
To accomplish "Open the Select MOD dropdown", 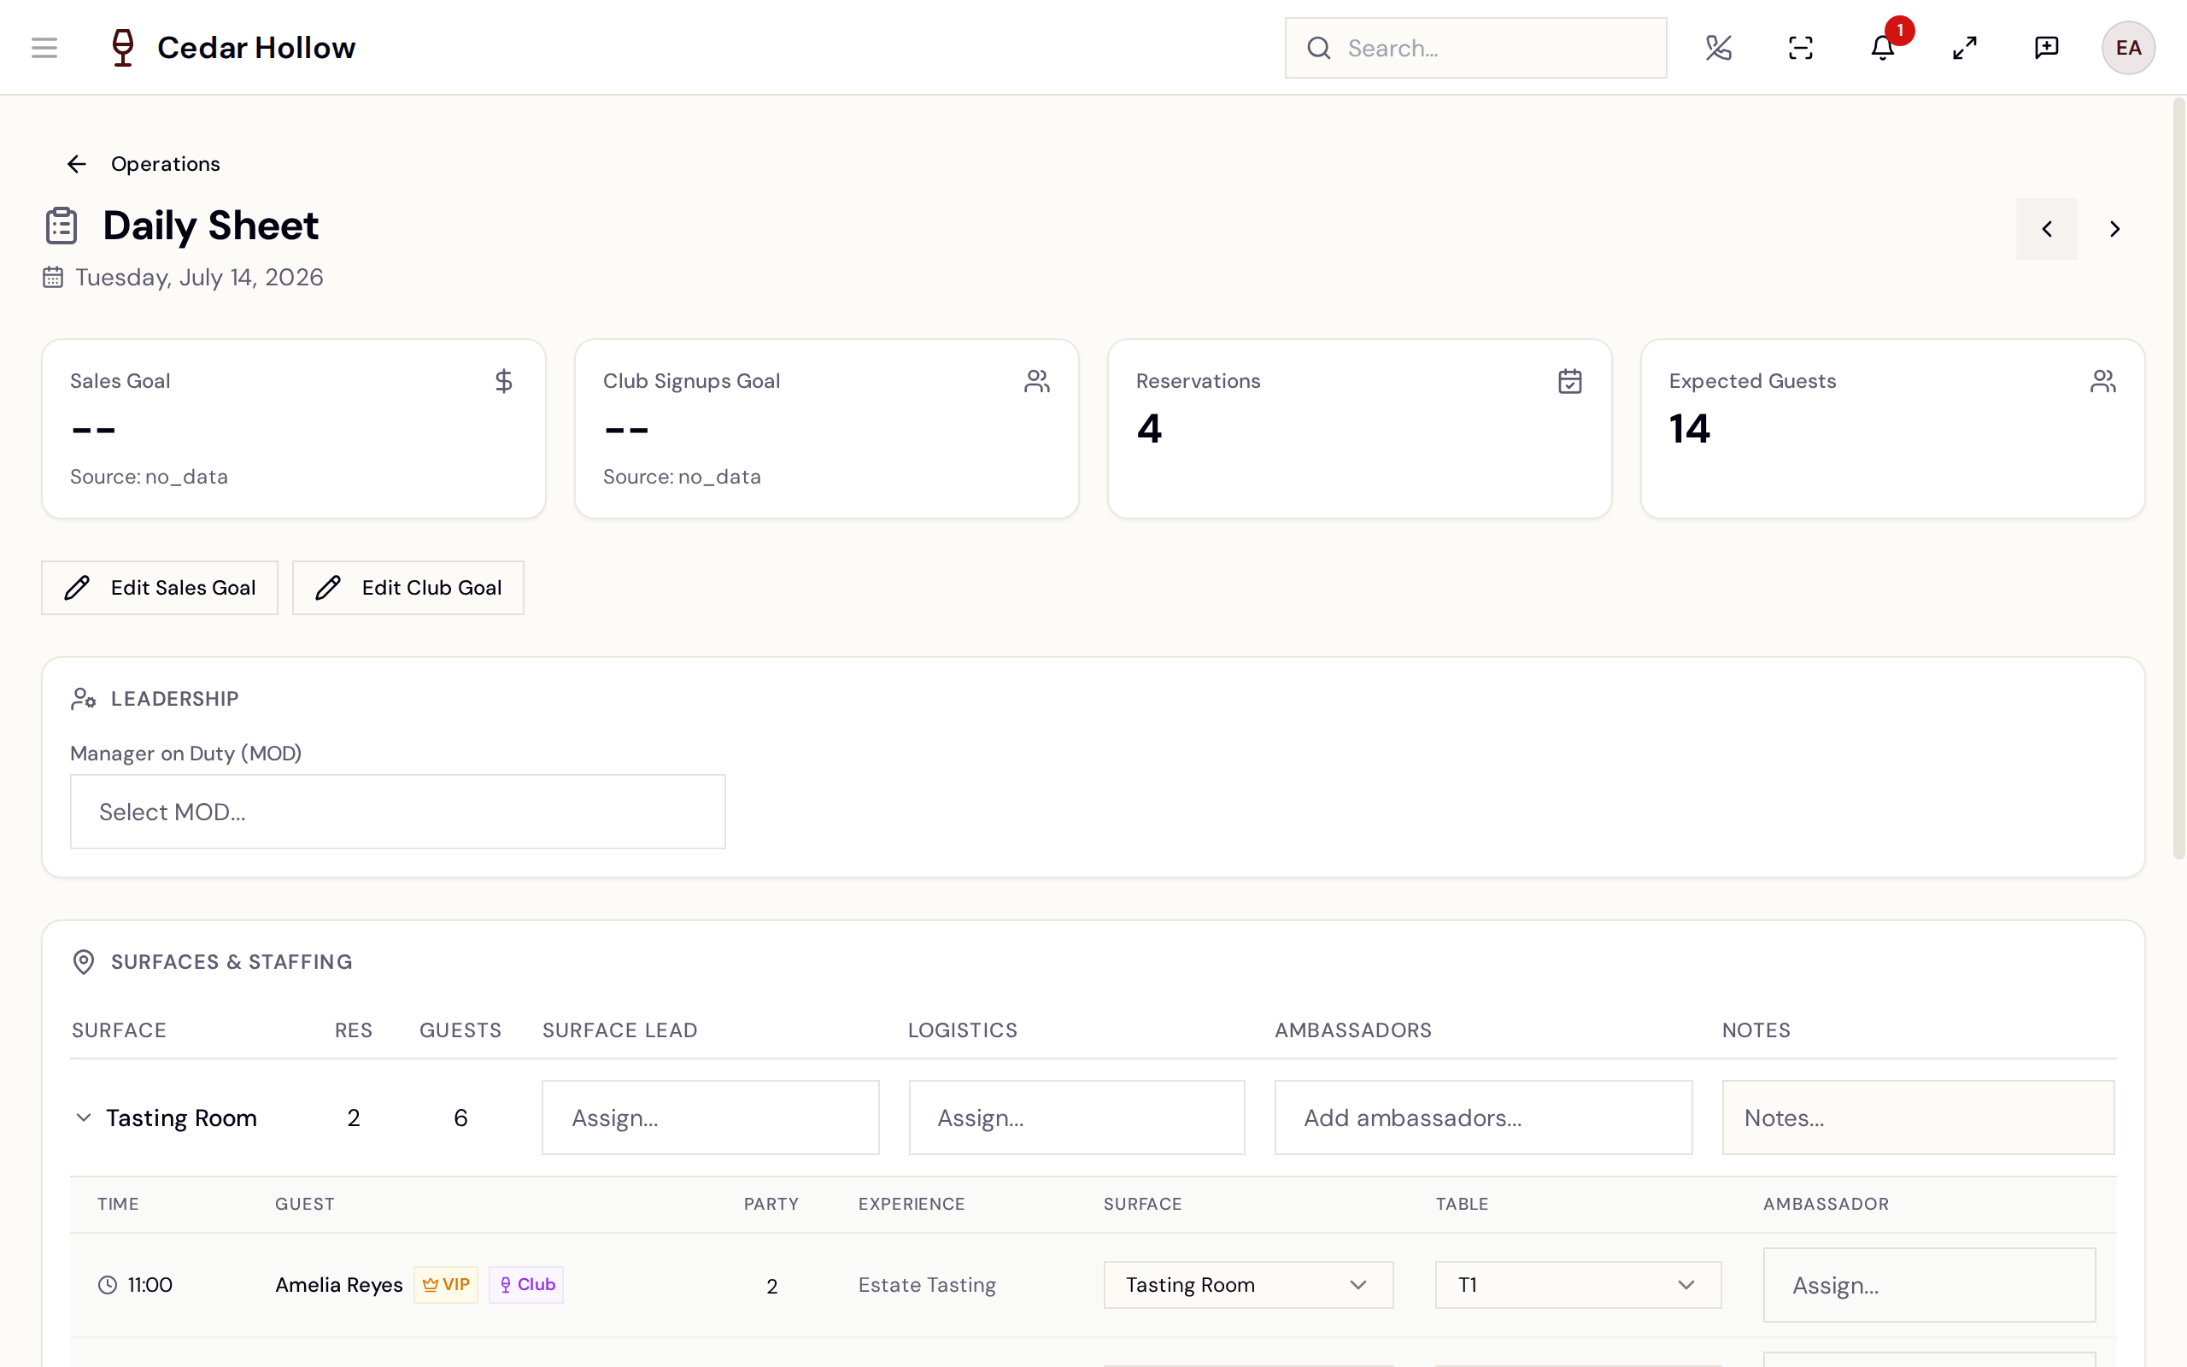I will (397, 812).
